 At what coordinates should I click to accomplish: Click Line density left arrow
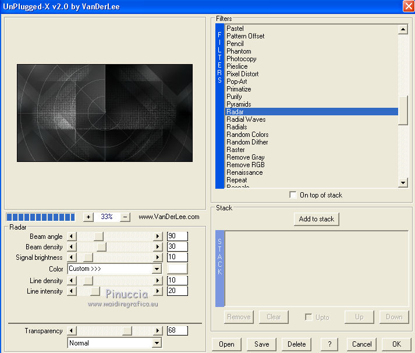click(x=72, y=281)
